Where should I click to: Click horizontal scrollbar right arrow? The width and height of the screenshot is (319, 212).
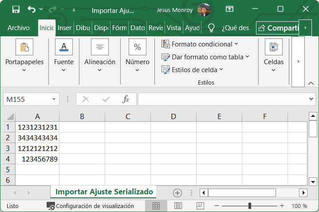pos(303,193)
